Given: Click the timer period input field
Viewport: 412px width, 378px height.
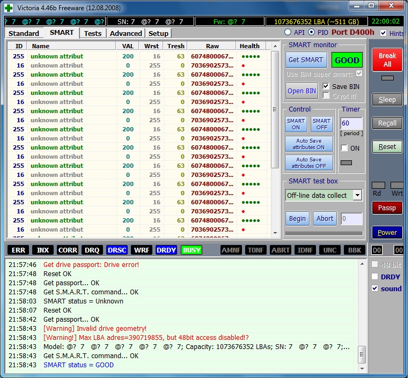Looking at the screenshot, I should (x=351, y=123).
